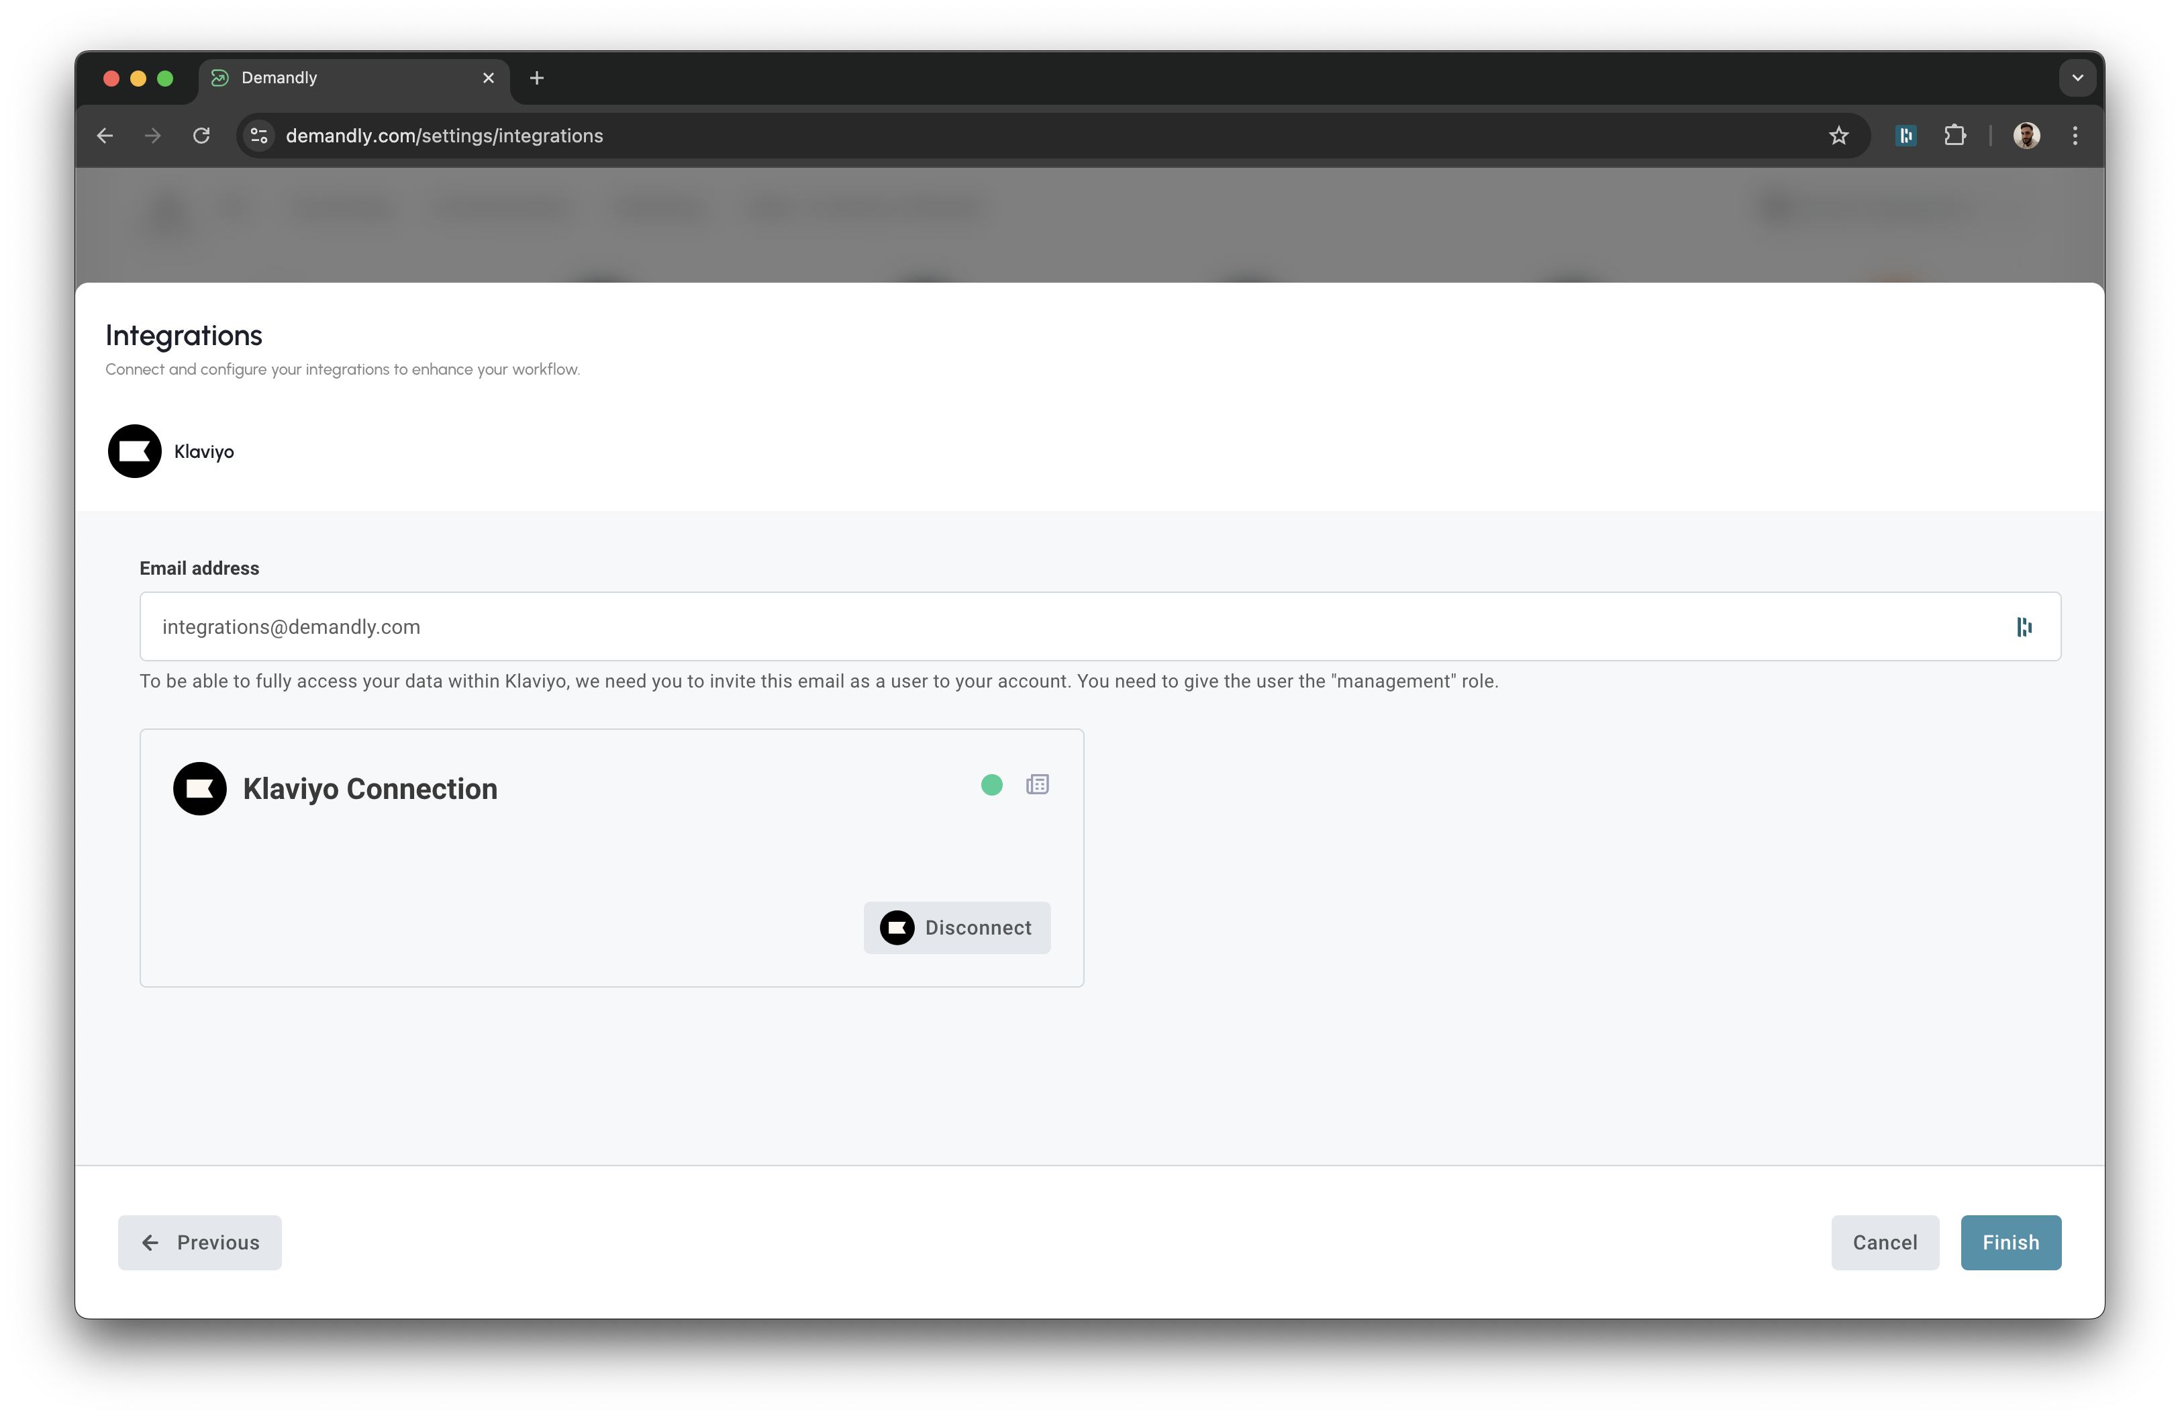Click the back navigation arrow
This screenshot has height=1418, width=2180.
tap(105, 135)
